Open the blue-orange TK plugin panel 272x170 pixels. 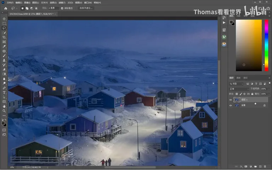(x=224, y=44)
